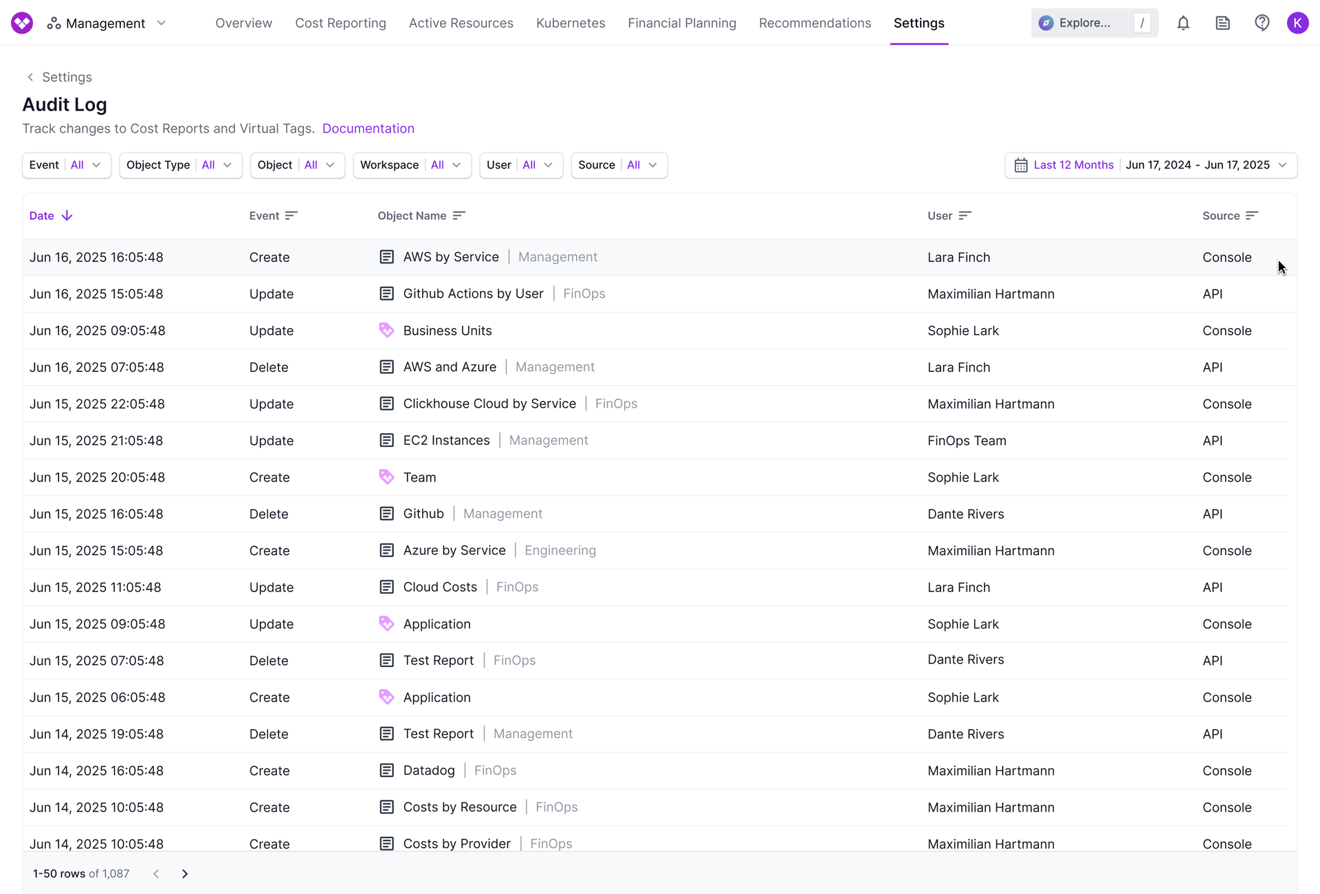Toggle the Date column sort arrow
Image resolution: width=1320 pixels, height=894 pixels.
click(x=67, y=216)
